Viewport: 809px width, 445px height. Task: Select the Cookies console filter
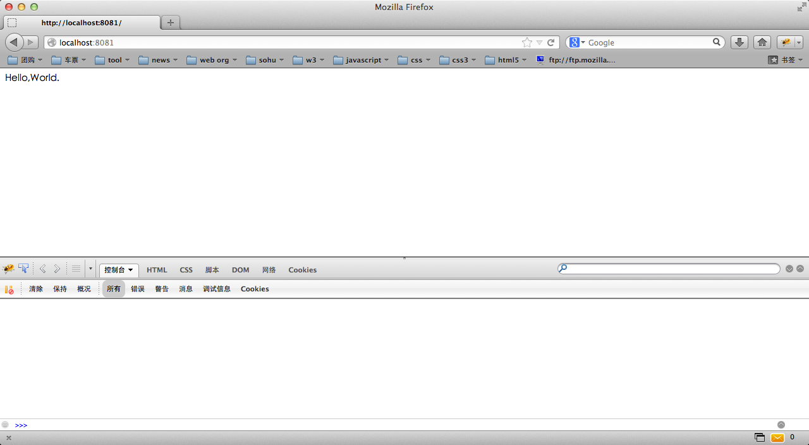click(255, 289)
